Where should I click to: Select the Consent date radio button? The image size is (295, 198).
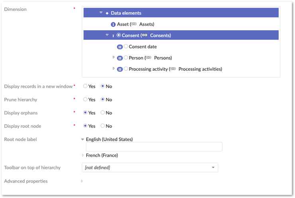coord(126,47)
